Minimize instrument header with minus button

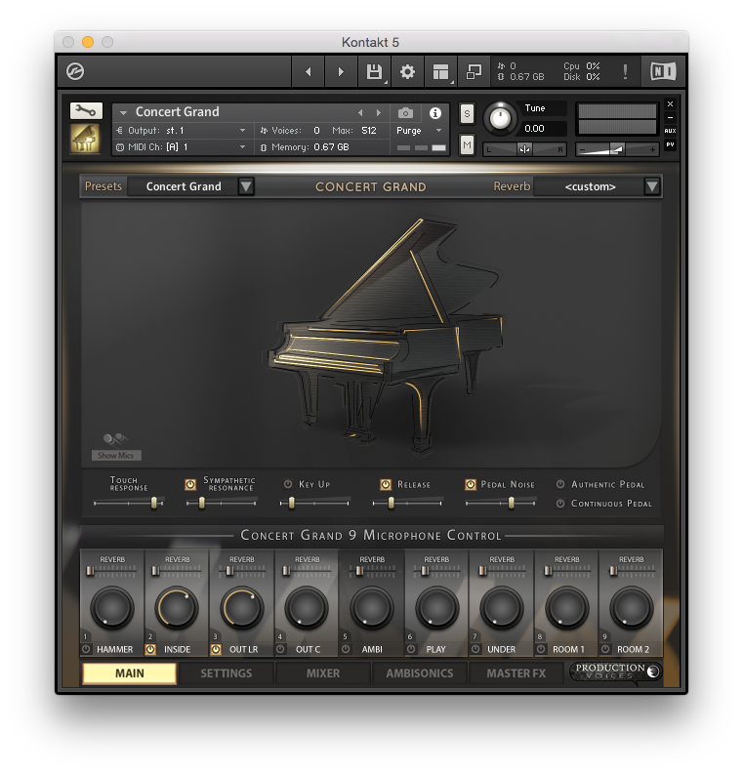670,117
